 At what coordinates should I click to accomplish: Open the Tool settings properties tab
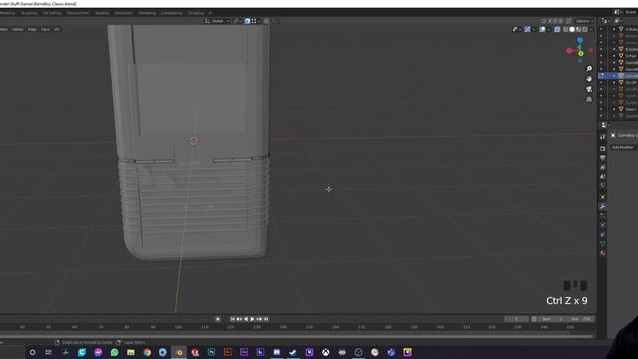602,137
